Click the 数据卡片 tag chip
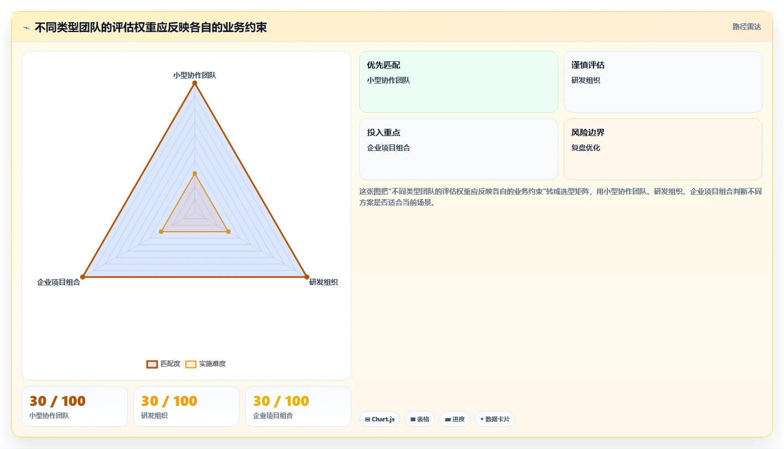The height and width of the screenshot is (449, 784). (495, 419)
